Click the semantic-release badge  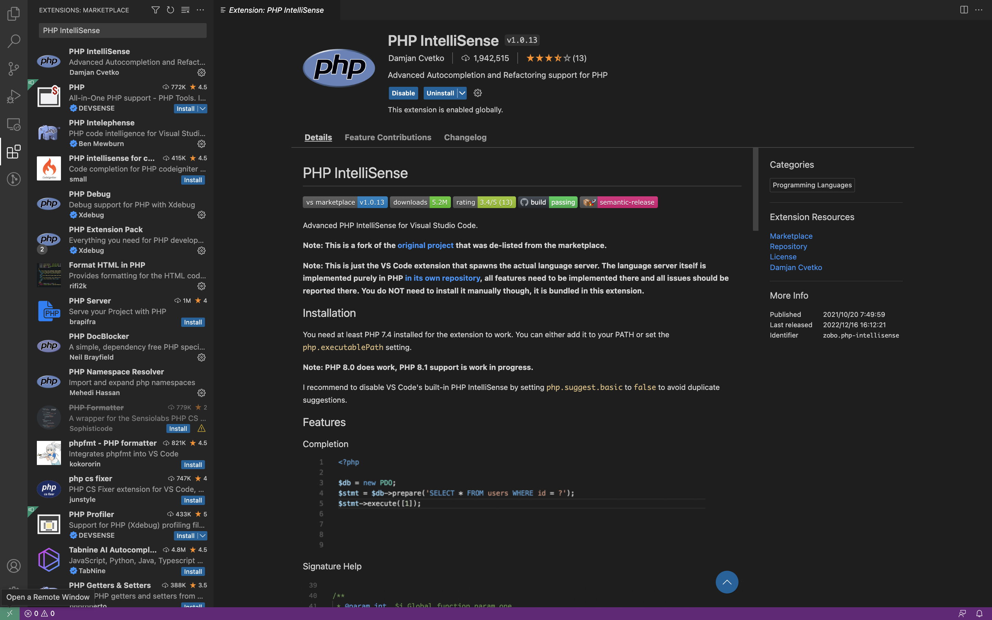(619, 202)
